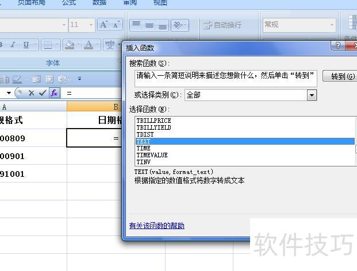The image size is (357, 271).
Task: Click the Decrease Font Size icon
Action: pyautogui.click(x=117, y=25)
